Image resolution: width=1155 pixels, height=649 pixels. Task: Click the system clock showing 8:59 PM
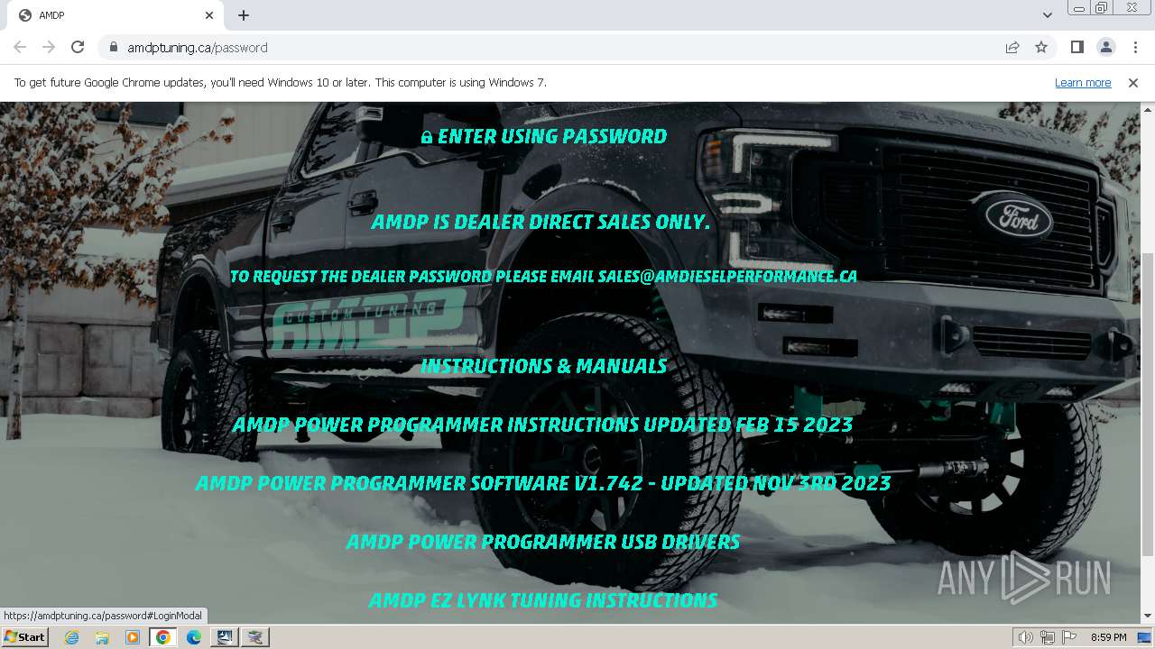tap(1108, 637)
